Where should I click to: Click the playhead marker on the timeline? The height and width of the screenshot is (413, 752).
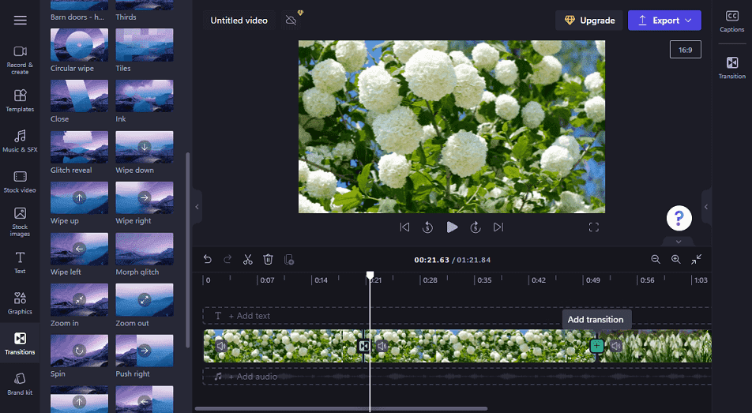pos(370,276)
